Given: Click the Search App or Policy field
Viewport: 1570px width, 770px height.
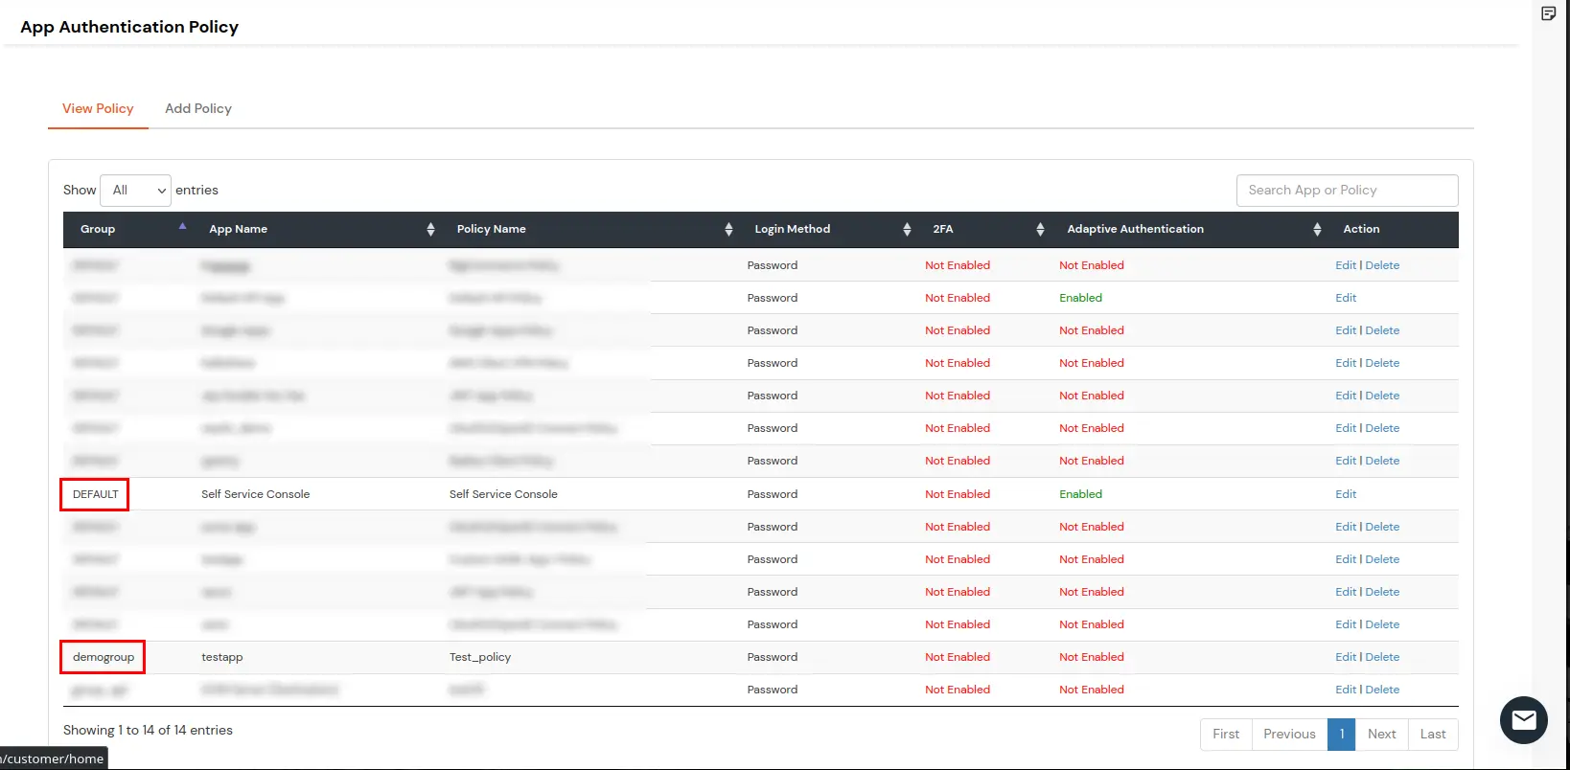Looking at the screenshot, I should click(x=1347, y=191).
